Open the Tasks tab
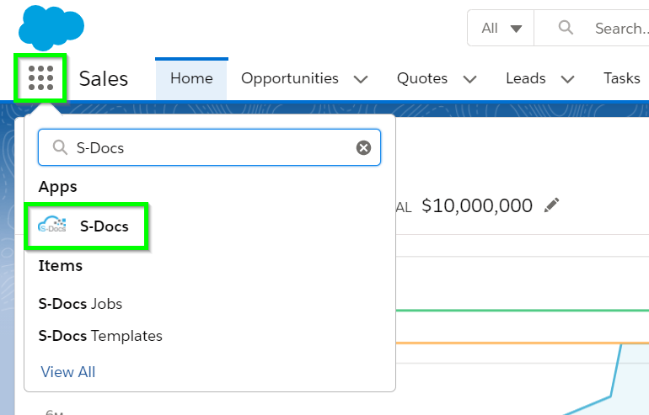 622,78
